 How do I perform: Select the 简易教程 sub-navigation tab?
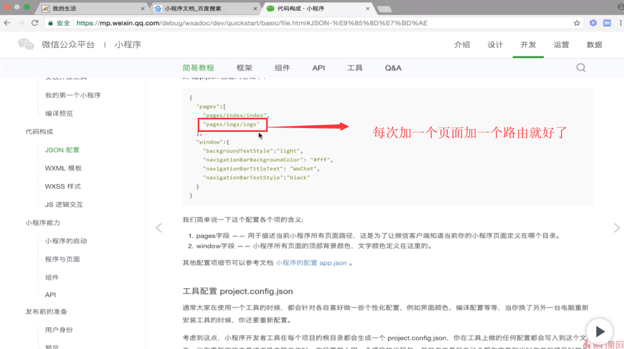[x=198, y=68]
